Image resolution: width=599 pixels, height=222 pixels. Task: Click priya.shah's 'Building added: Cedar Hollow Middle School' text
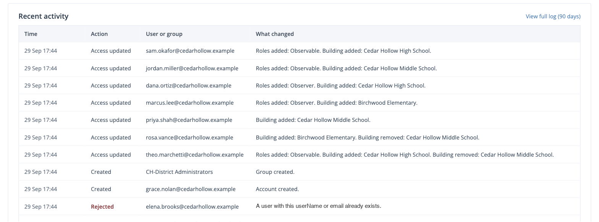313,120
